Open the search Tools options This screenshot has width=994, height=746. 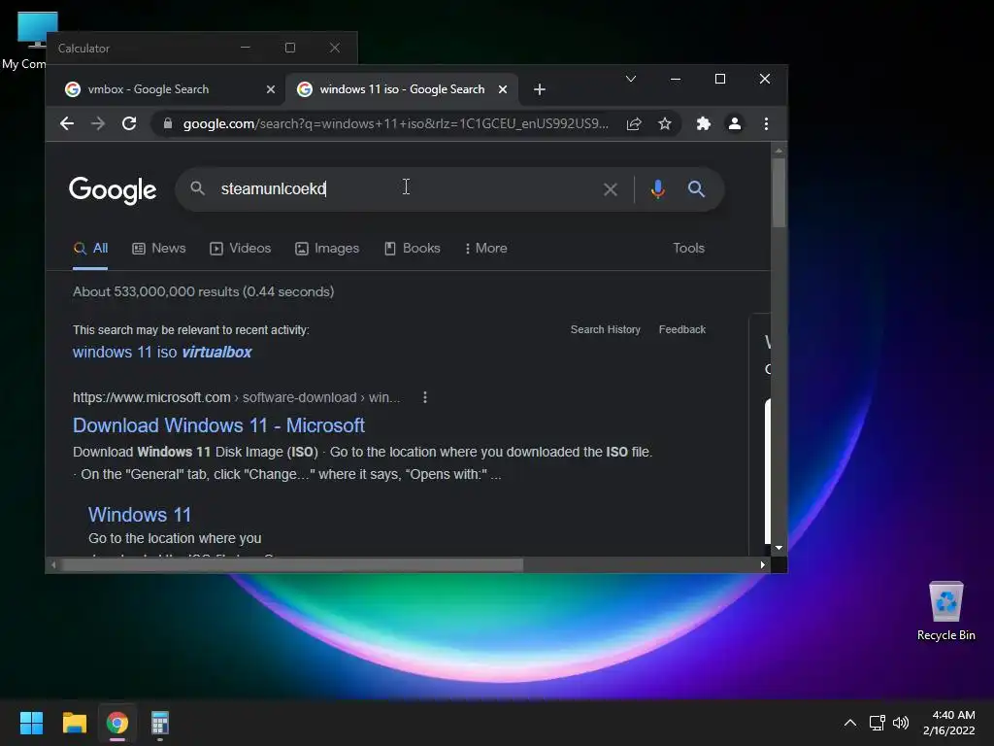tap(688, 248)
